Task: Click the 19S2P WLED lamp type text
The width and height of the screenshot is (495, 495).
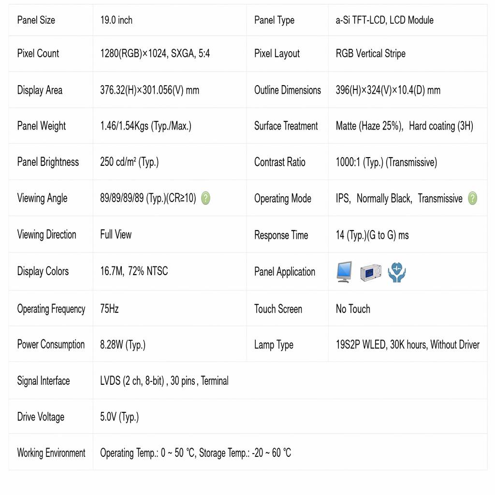Action: click(x=408, y=344)
